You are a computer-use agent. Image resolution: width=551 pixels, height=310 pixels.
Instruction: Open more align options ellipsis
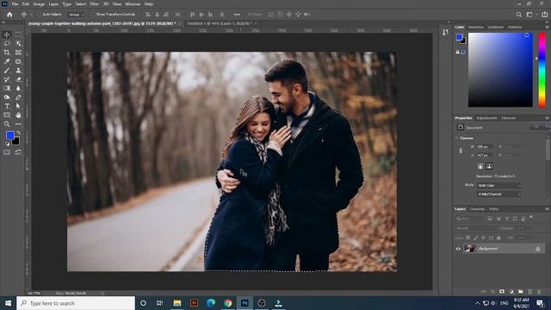click(237, 15)
